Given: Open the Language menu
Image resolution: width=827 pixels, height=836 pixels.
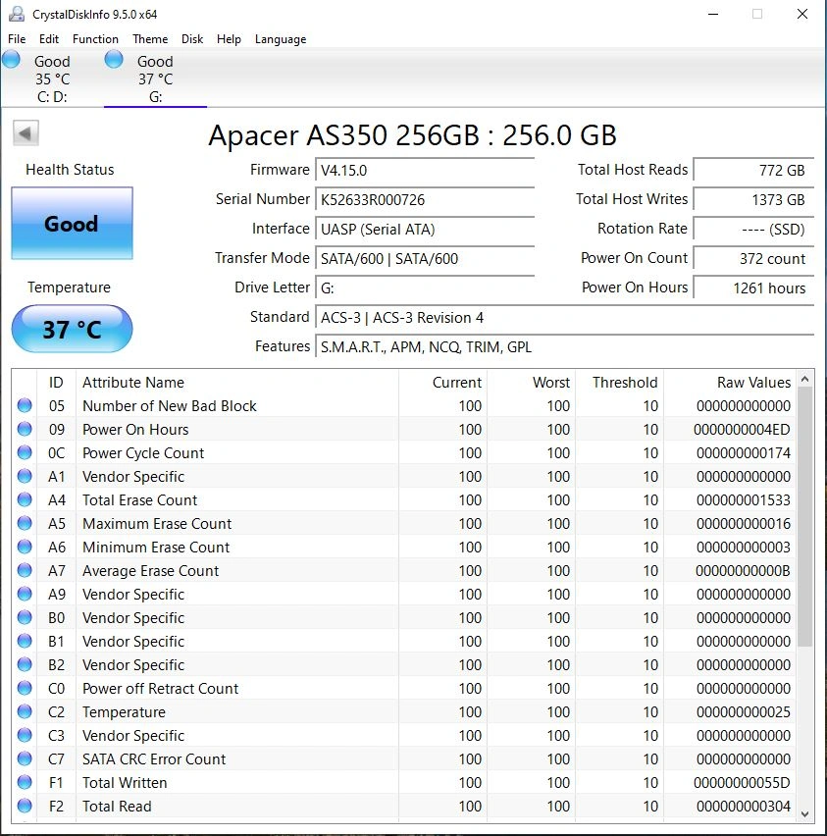Looking at the screenshot, I should tap(281, 39).
